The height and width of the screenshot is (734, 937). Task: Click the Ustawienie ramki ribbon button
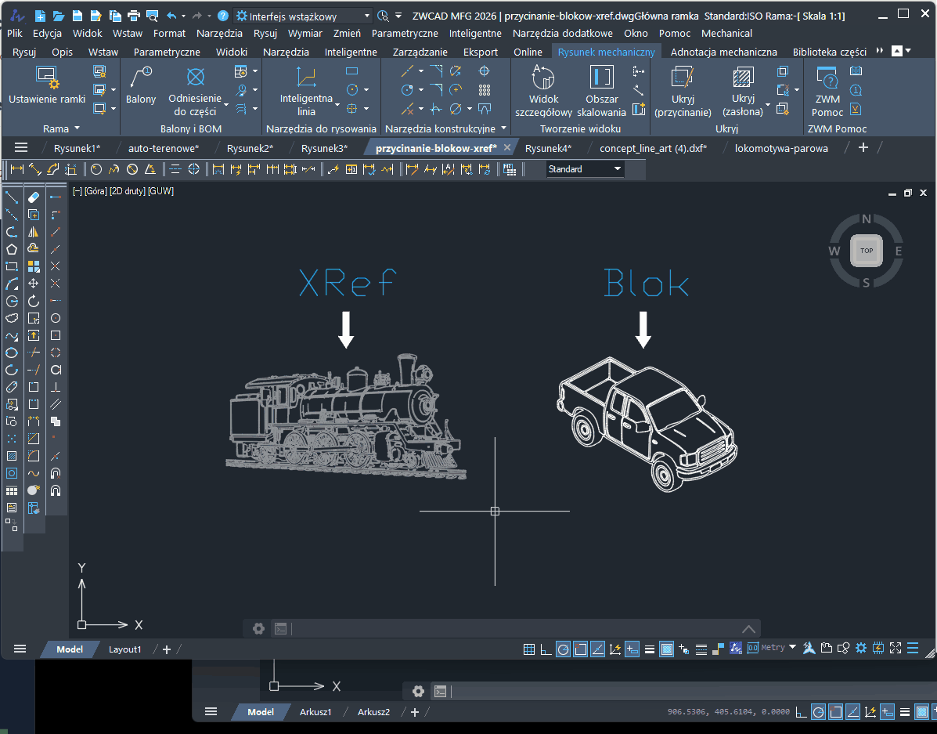point(46,87)
